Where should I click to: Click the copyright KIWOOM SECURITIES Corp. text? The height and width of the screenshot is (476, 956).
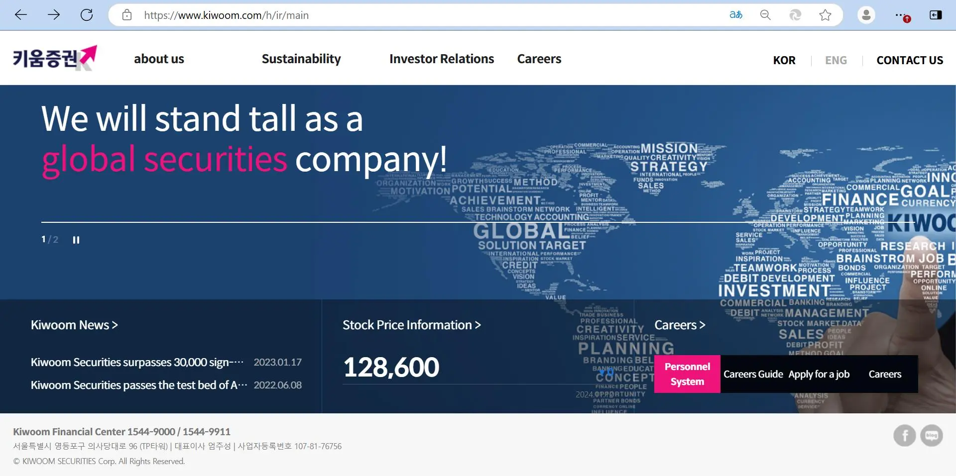pos(99,461)
